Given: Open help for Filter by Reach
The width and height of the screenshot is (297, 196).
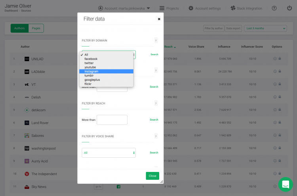Looking at the screenshot, I should pos(156,103).
